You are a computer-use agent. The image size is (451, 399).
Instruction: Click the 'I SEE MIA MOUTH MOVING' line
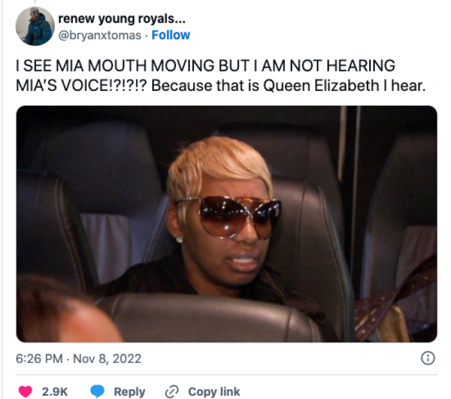coord(116,66)
